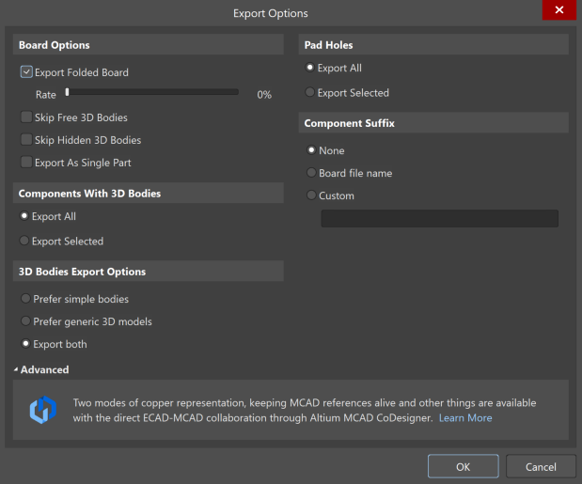Click the 3D Bodies Export Options header
Screen dimensions: 582x484
pyautogui.click(x=149, y=271)
